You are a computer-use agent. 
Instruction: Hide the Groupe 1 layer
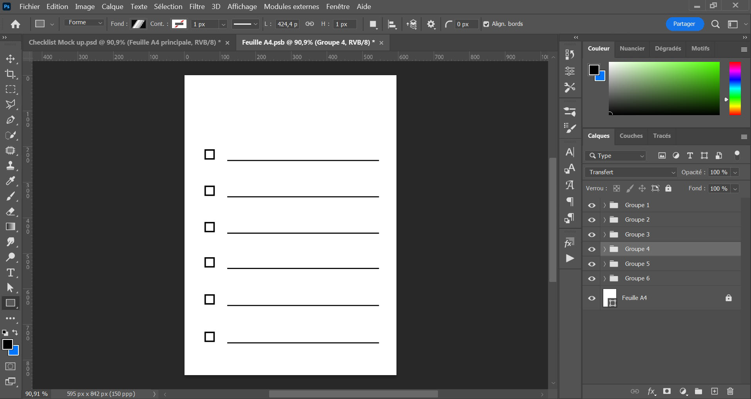(x=592, y=205)
